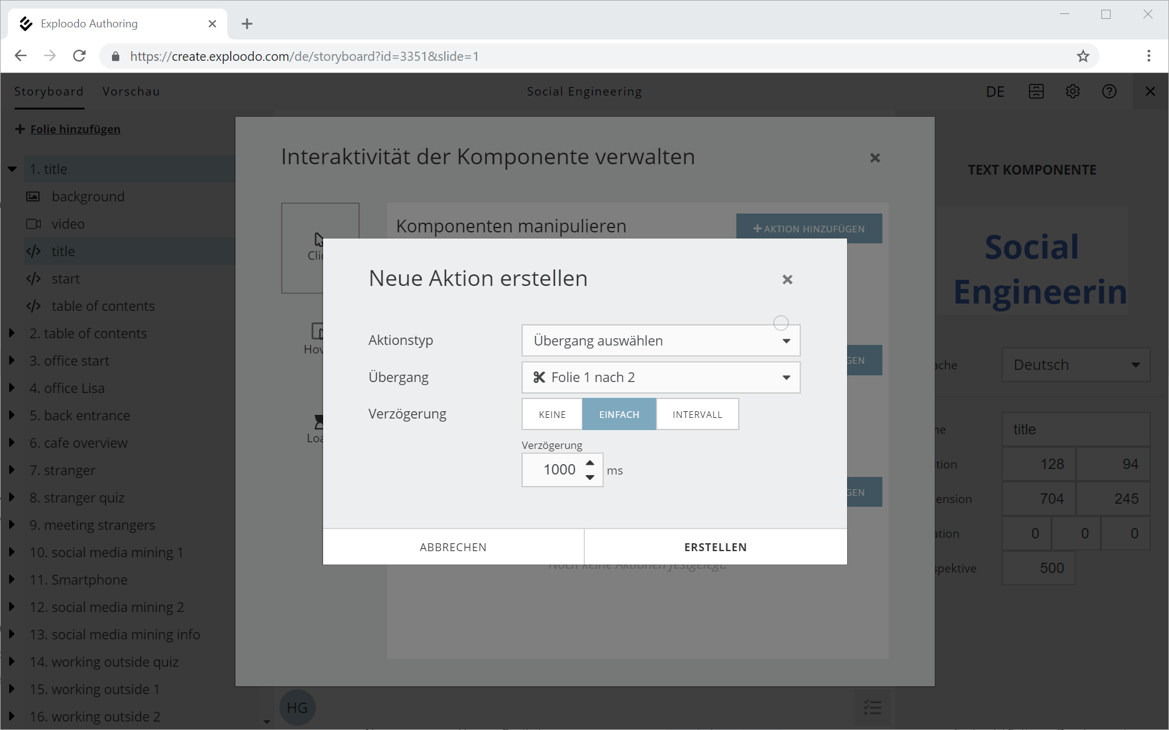1169x730 pixels.
Task: Select EINFACH delay option
Action: (619, 414)
